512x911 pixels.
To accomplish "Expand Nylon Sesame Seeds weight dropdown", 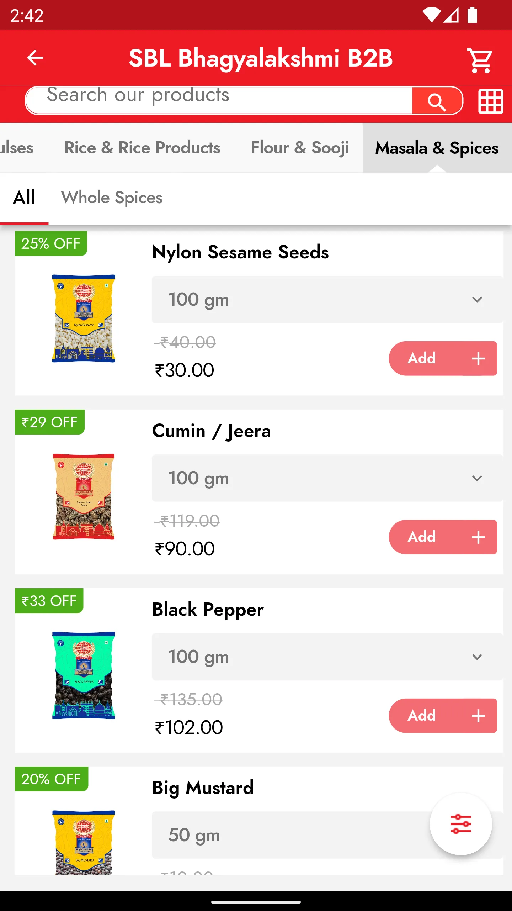I will coord(327,300).
